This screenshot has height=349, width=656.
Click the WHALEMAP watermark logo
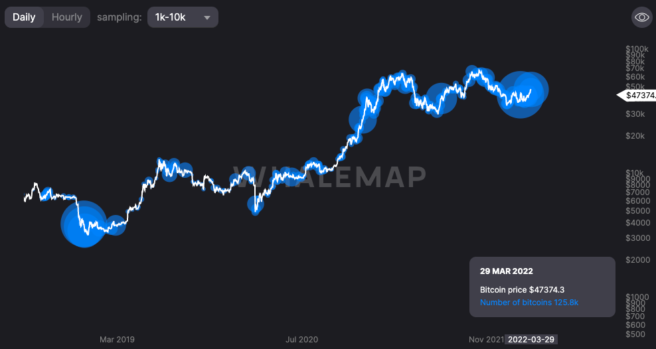tap(328, 177)
